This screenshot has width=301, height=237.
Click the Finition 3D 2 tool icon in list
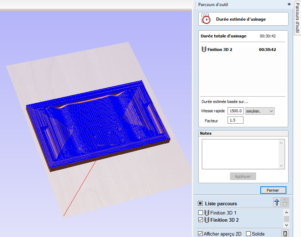point(207,220)
